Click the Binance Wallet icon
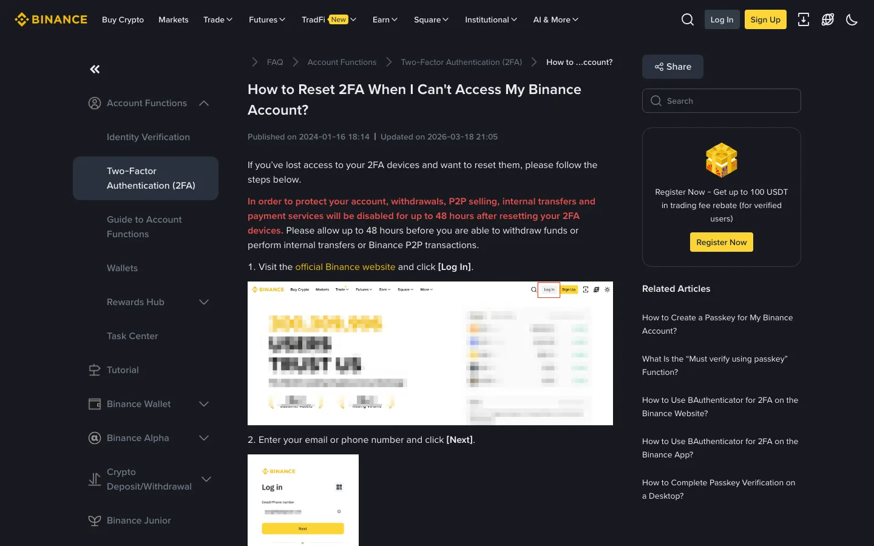 [95, 404]
